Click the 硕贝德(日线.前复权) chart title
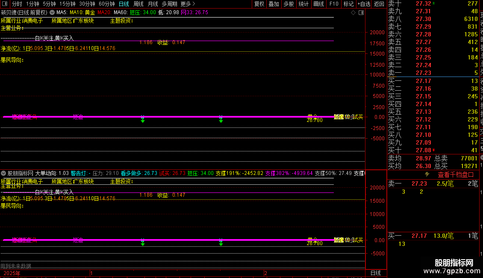This screenshot has height=278, width=483. [x=24, y=12]
